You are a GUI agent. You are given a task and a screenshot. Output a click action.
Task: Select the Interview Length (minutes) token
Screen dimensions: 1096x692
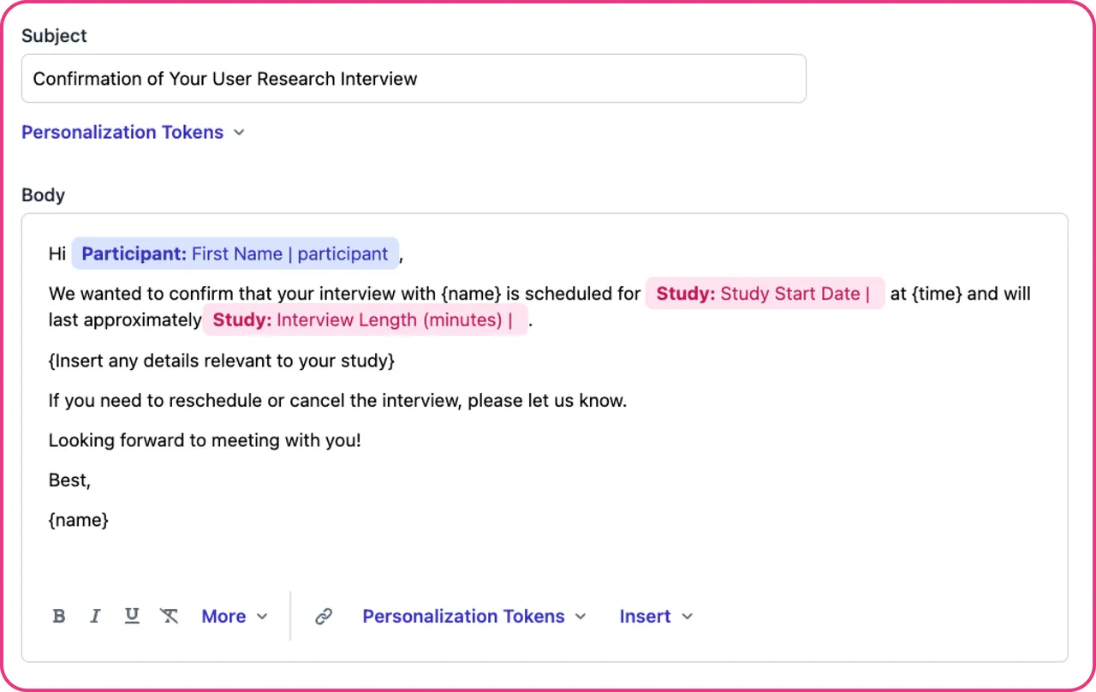point(365,320)
